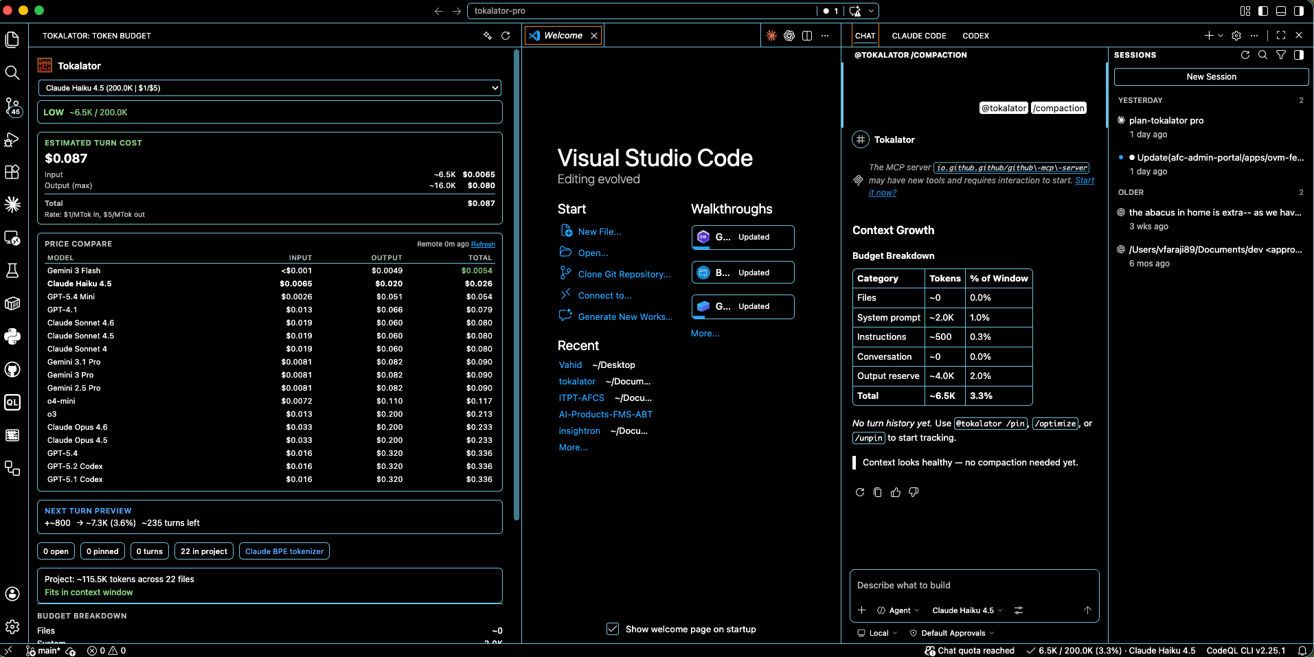Click the chat input Describe what to build
The height and width of the screenshot is (657, 1314).
coord(974,586)
